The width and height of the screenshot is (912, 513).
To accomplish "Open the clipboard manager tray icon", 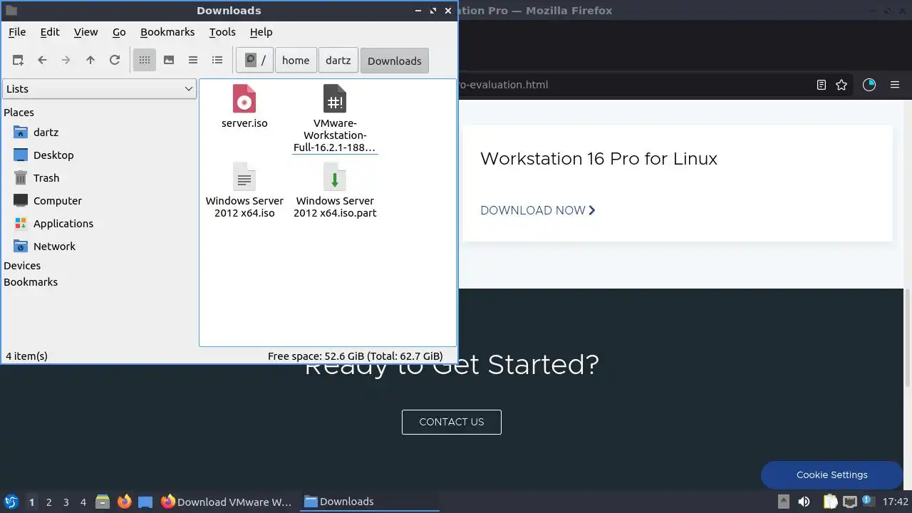I will 831,502.
